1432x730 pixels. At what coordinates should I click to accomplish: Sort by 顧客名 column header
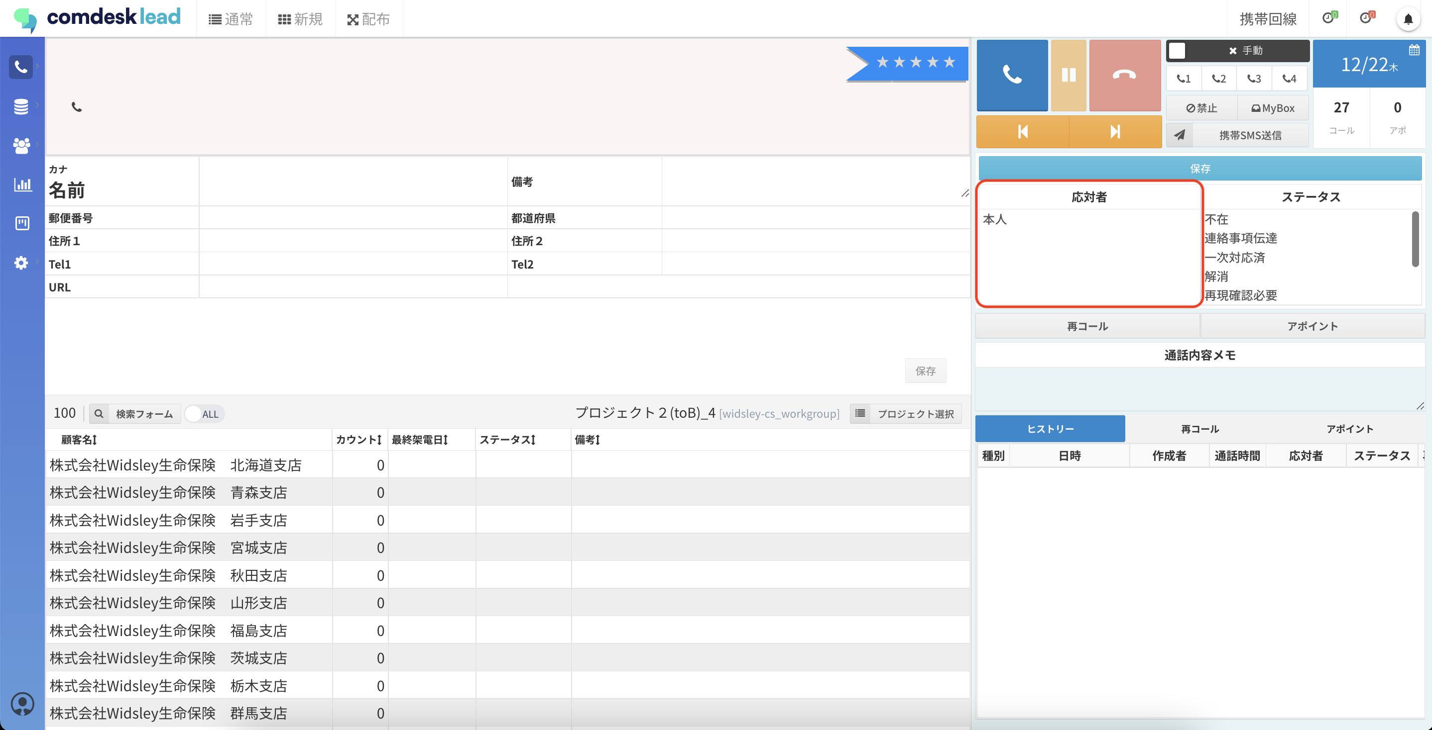(x=79, y=440)
